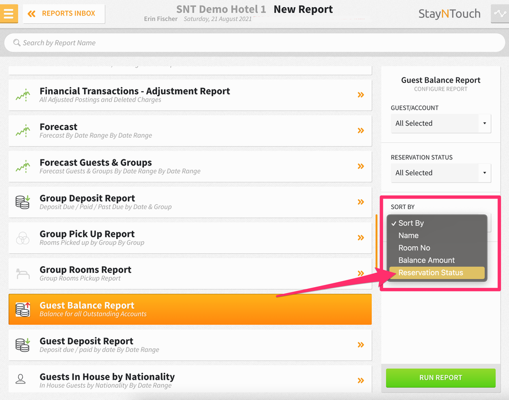Open the Guest/Account dropdown
The image size is (509, 400).
click(x=441, y=123)
